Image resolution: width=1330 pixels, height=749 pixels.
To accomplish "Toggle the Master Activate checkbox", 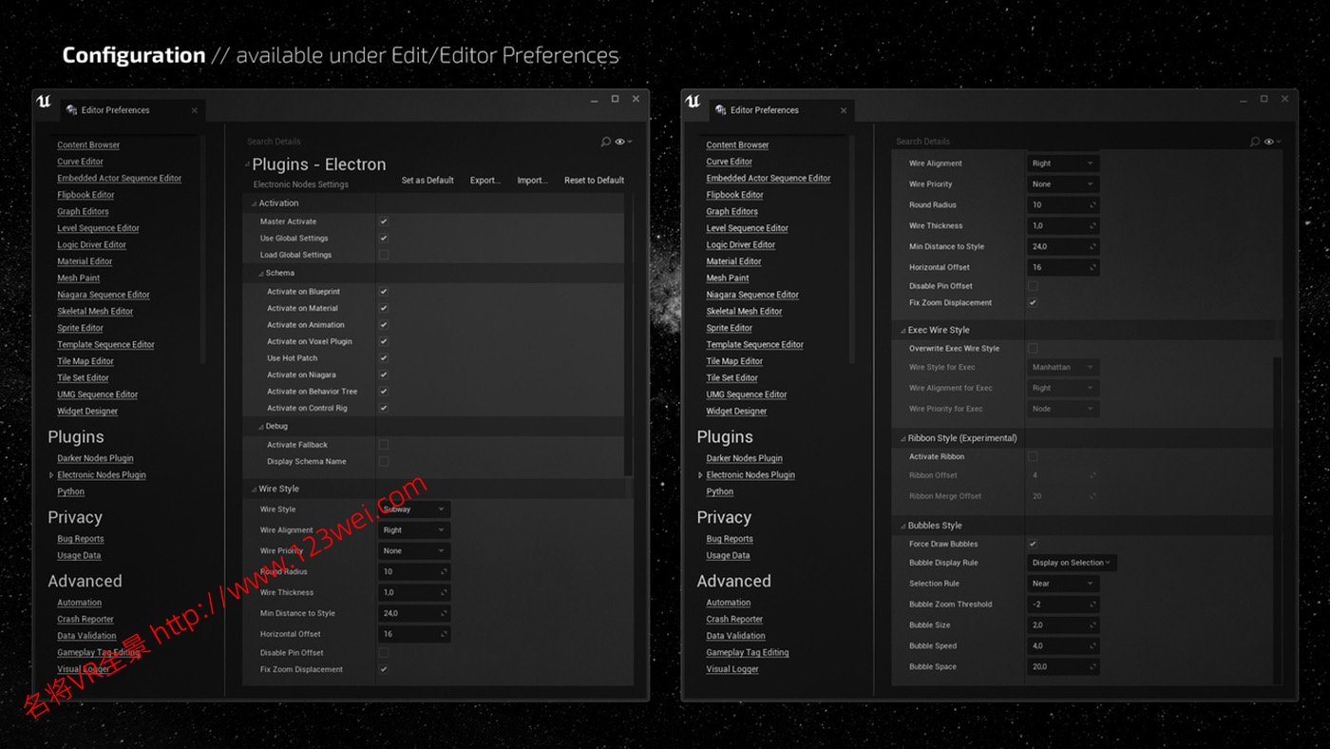I will (x=384, y=221).
